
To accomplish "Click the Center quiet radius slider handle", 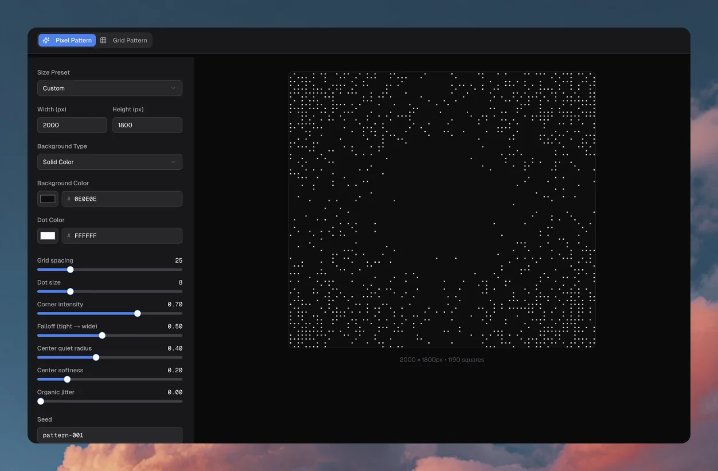I will [96, 357].
